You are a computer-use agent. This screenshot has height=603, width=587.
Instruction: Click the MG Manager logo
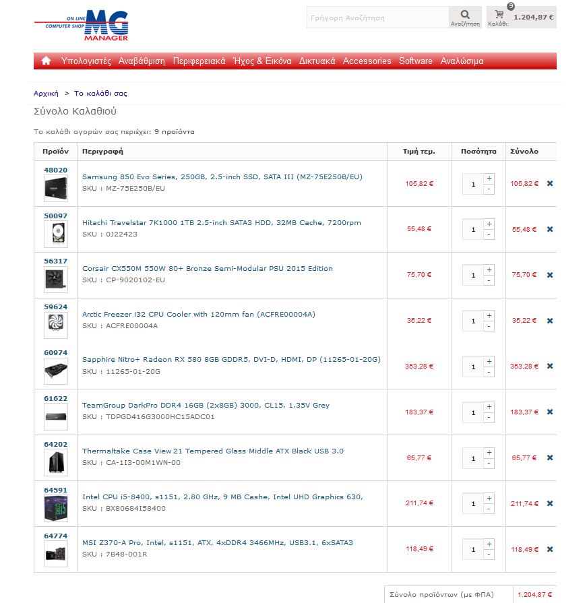[x=82, y=26]
